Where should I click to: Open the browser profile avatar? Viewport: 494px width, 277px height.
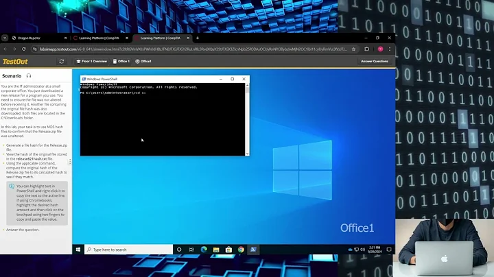[x=380, y=49]
